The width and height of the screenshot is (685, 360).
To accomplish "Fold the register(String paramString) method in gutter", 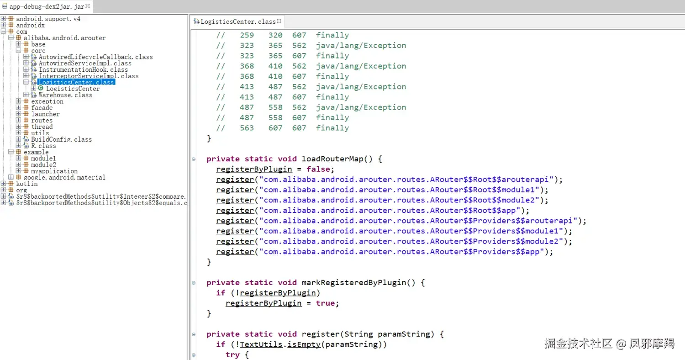I will (x=194, y=334).
